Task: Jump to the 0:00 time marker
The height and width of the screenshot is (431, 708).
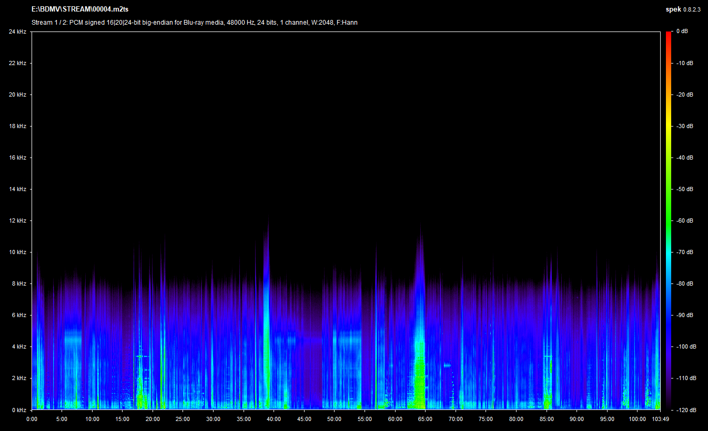Action: (32, 419)
